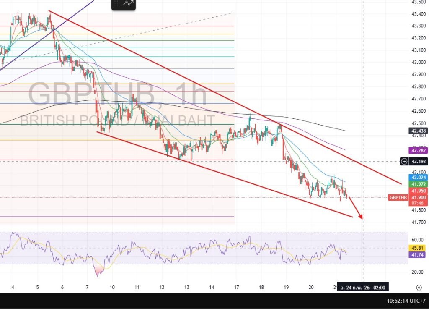This screenshot has height=309, width=429.
Task: Grab the floating toolbar drag handle
Action: 118,4
